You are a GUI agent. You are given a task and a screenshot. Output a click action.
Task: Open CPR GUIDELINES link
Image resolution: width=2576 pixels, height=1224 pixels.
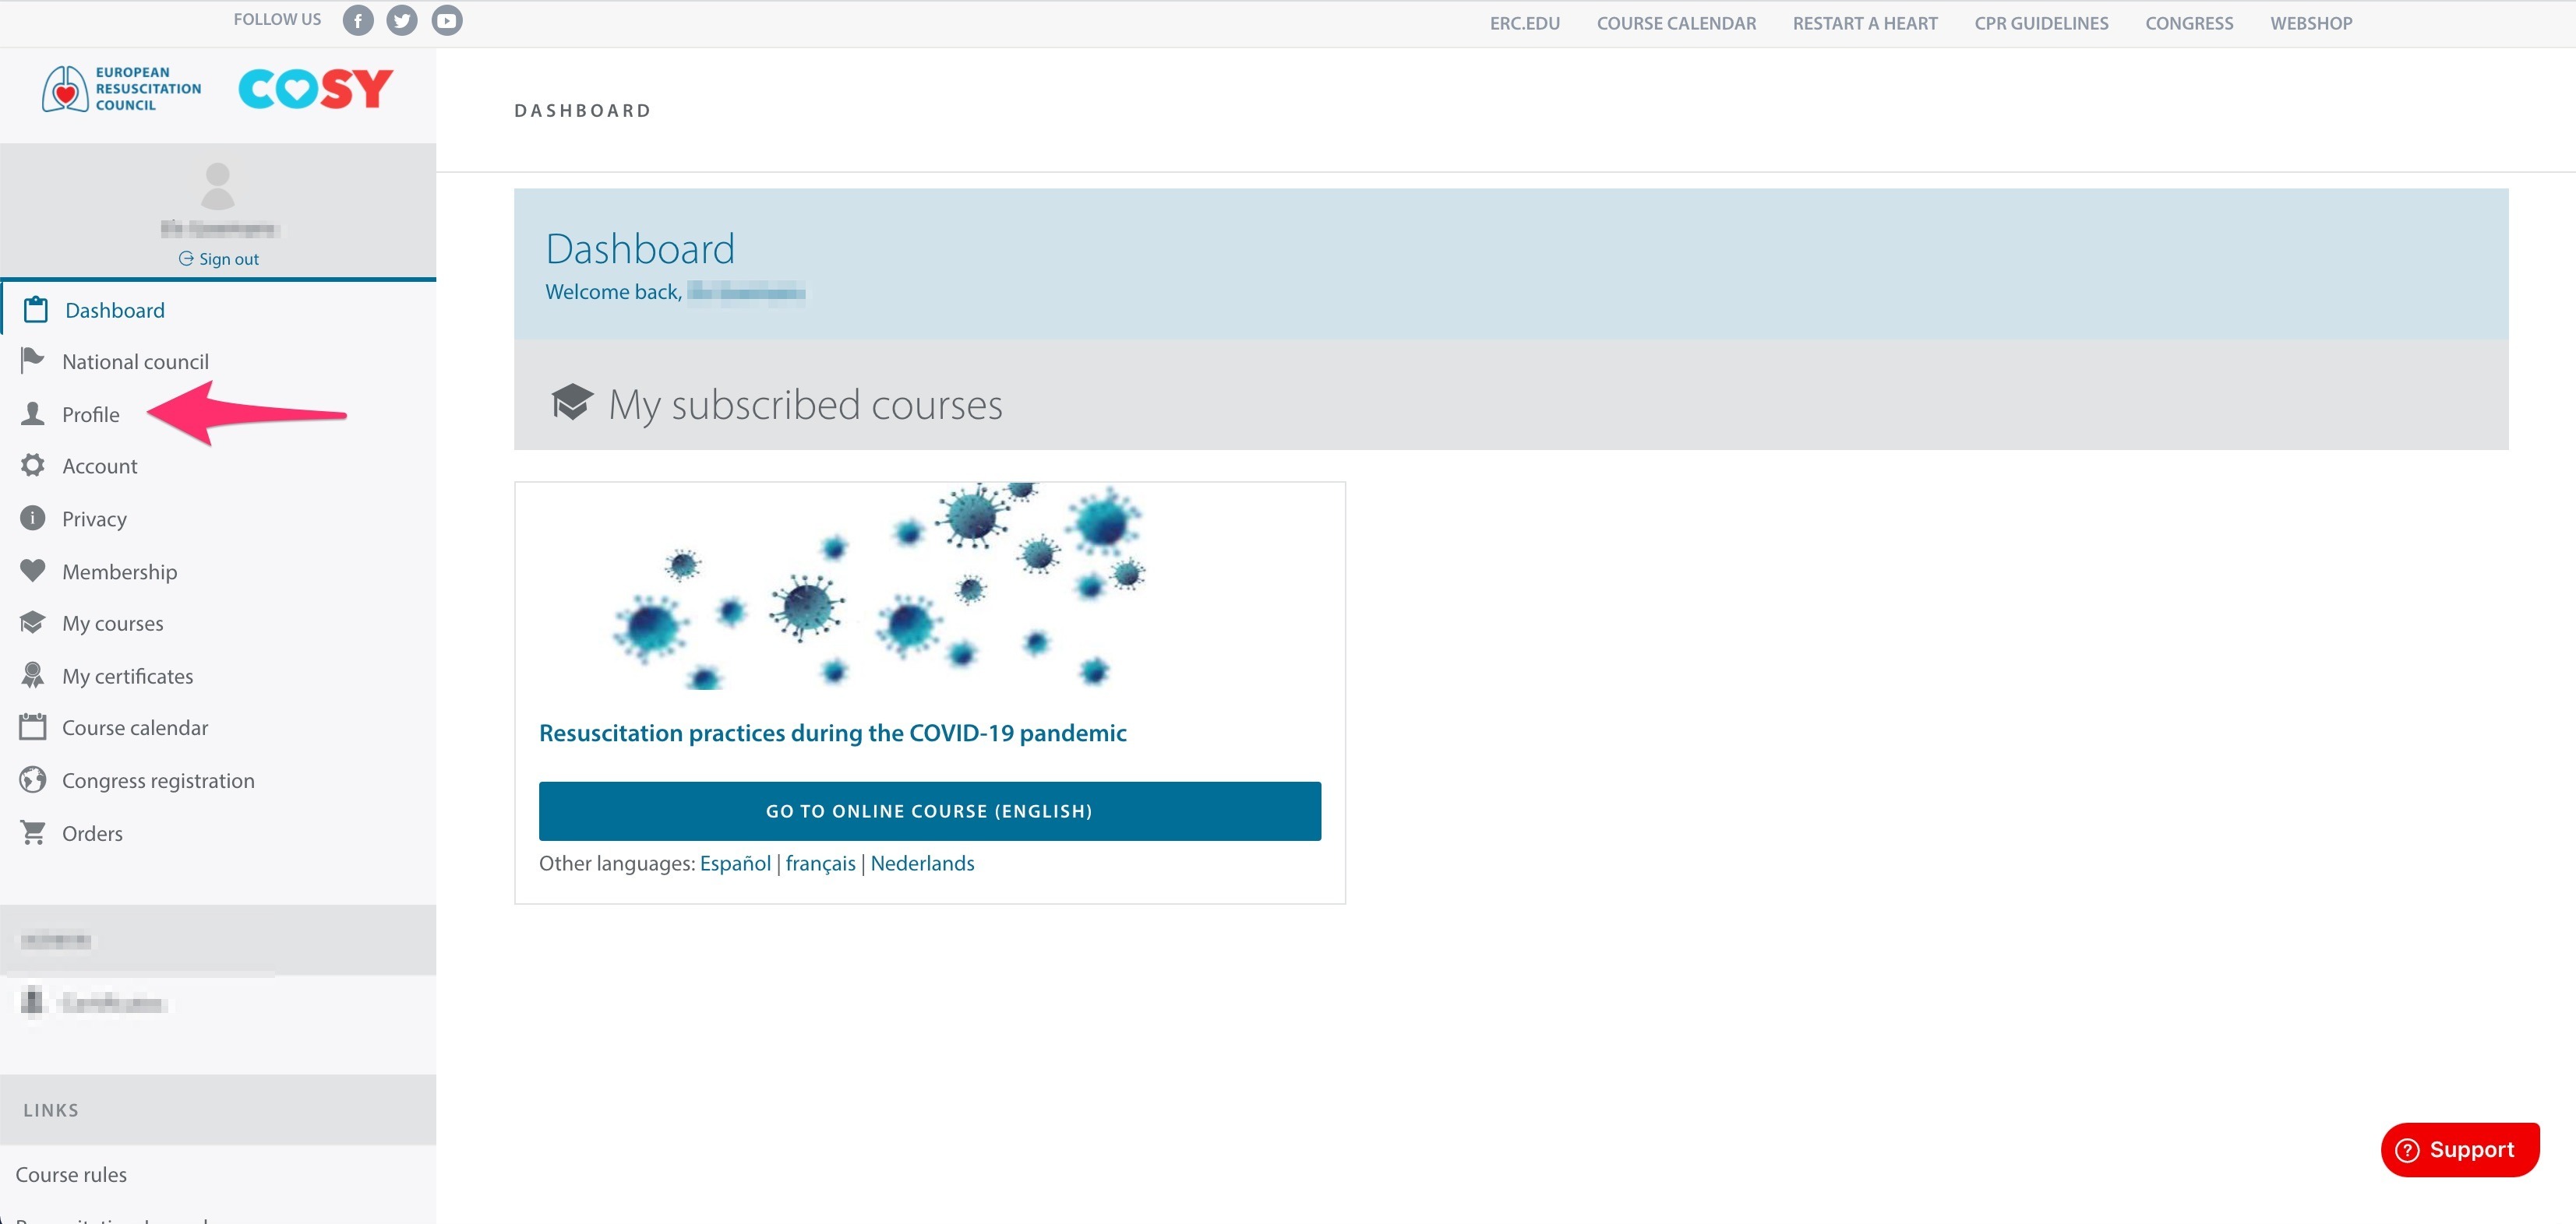coord(2041,23)
